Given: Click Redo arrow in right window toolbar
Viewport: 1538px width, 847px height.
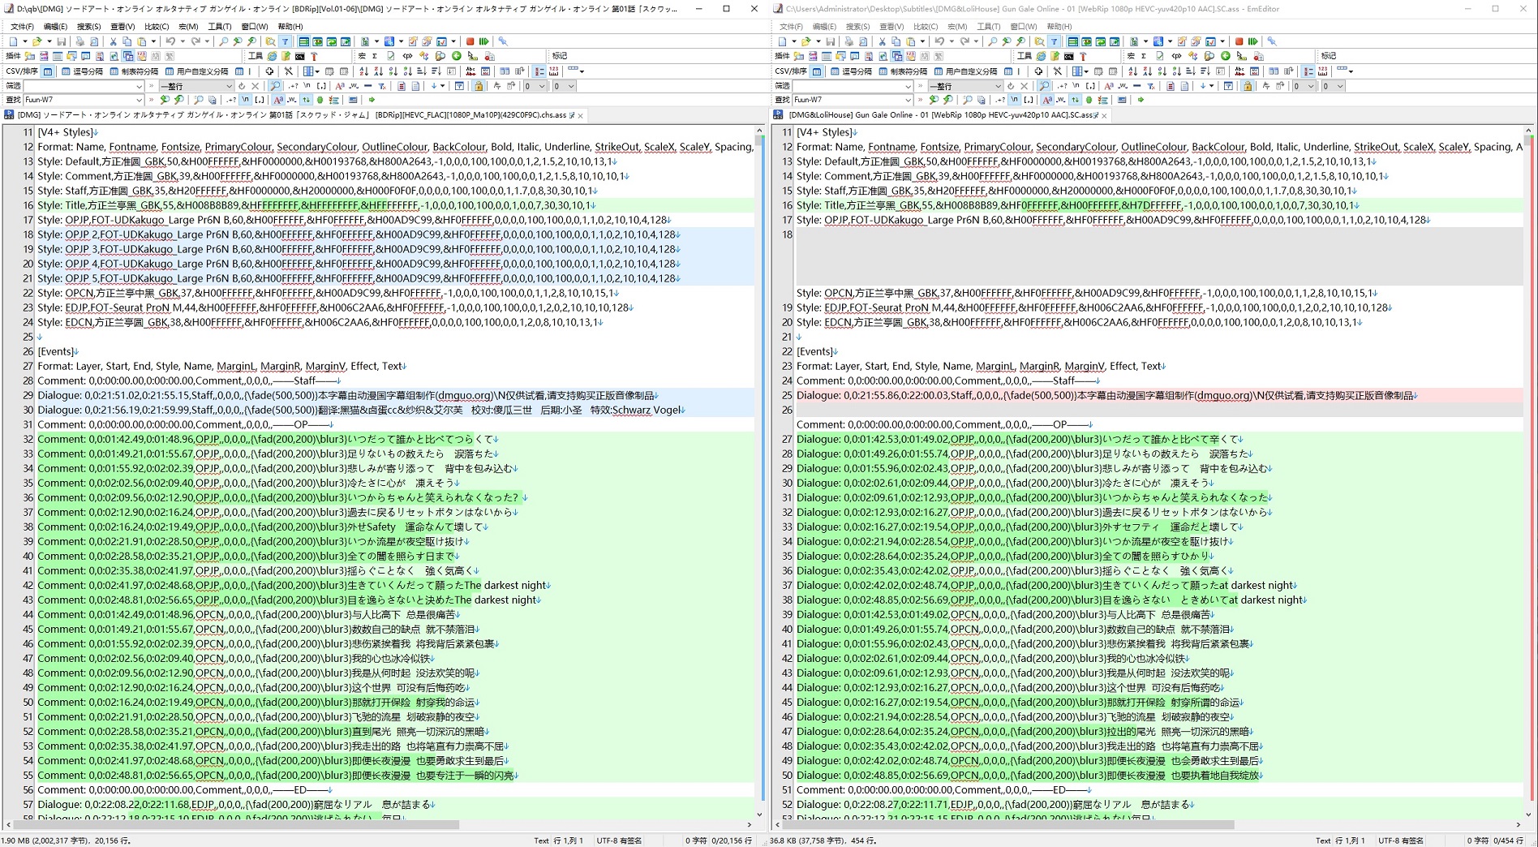Looking at the screenshot, I should 964,41.
